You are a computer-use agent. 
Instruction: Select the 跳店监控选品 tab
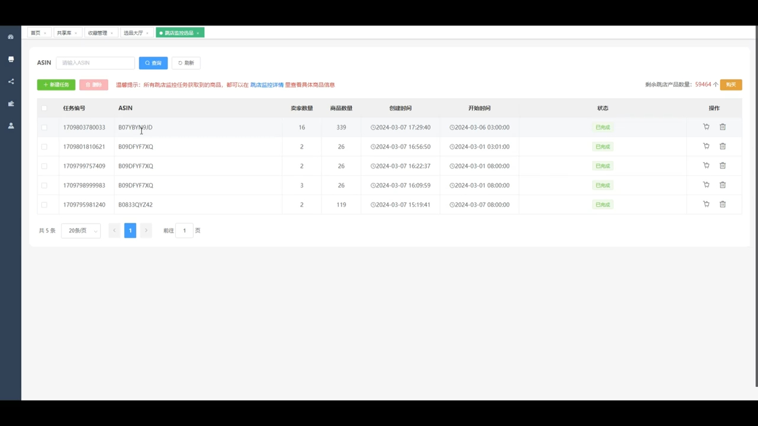pos(179,33)
